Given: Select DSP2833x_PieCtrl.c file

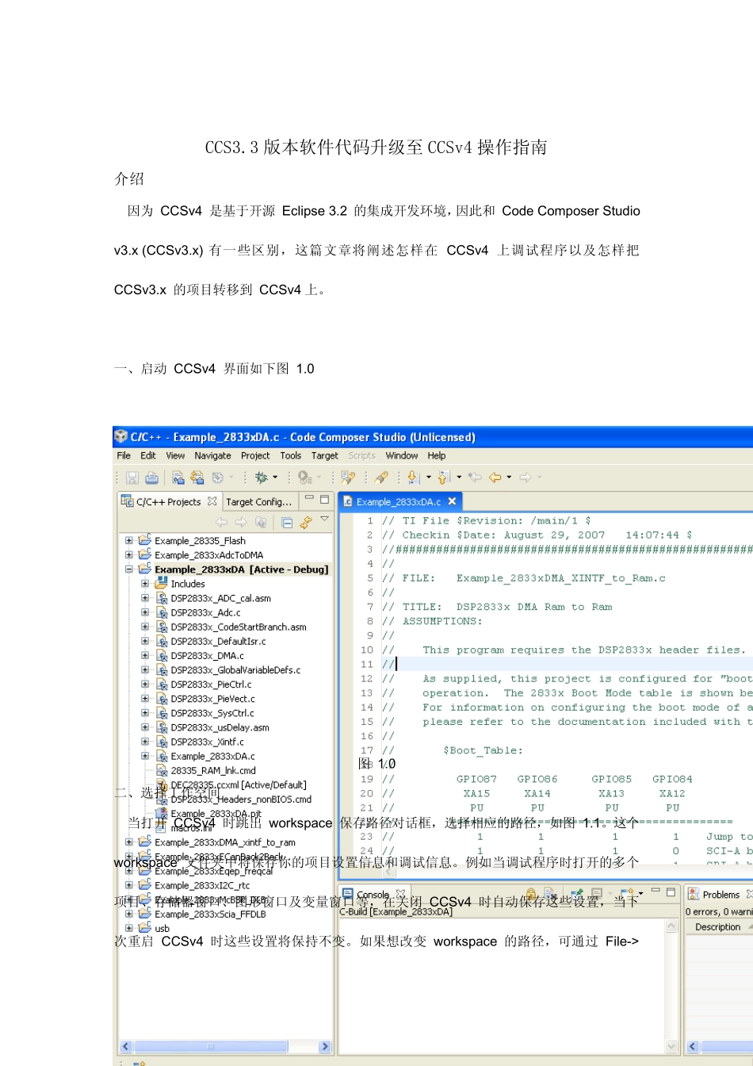Looking at the screenshot, I should click(x=211, y=684).
